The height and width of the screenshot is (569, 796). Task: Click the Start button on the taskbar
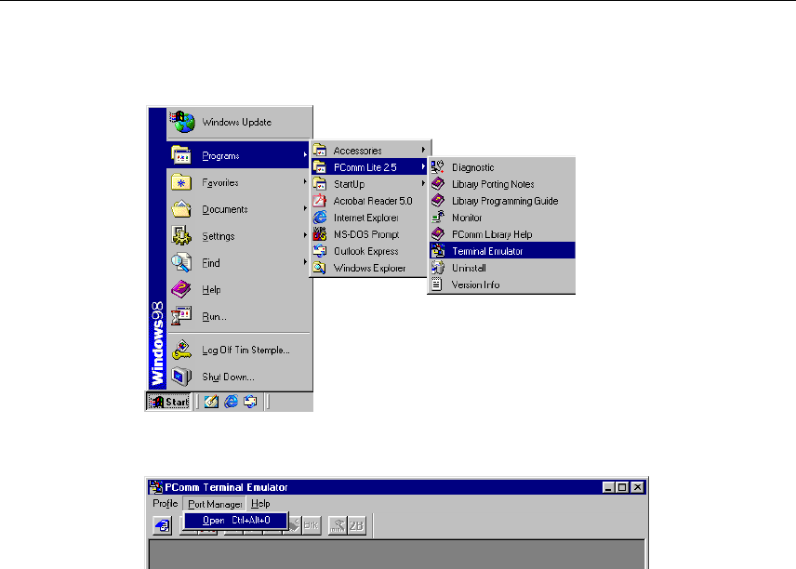tap(168, 402)
